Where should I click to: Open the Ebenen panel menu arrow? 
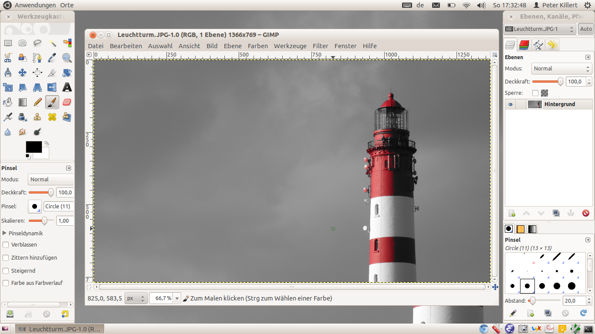588,57
